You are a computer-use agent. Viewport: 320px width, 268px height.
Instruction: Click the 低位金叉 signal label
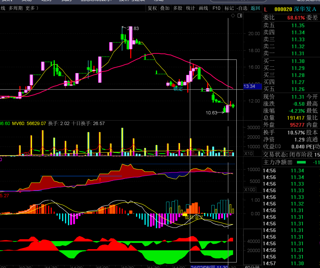(x=194, y=217)
